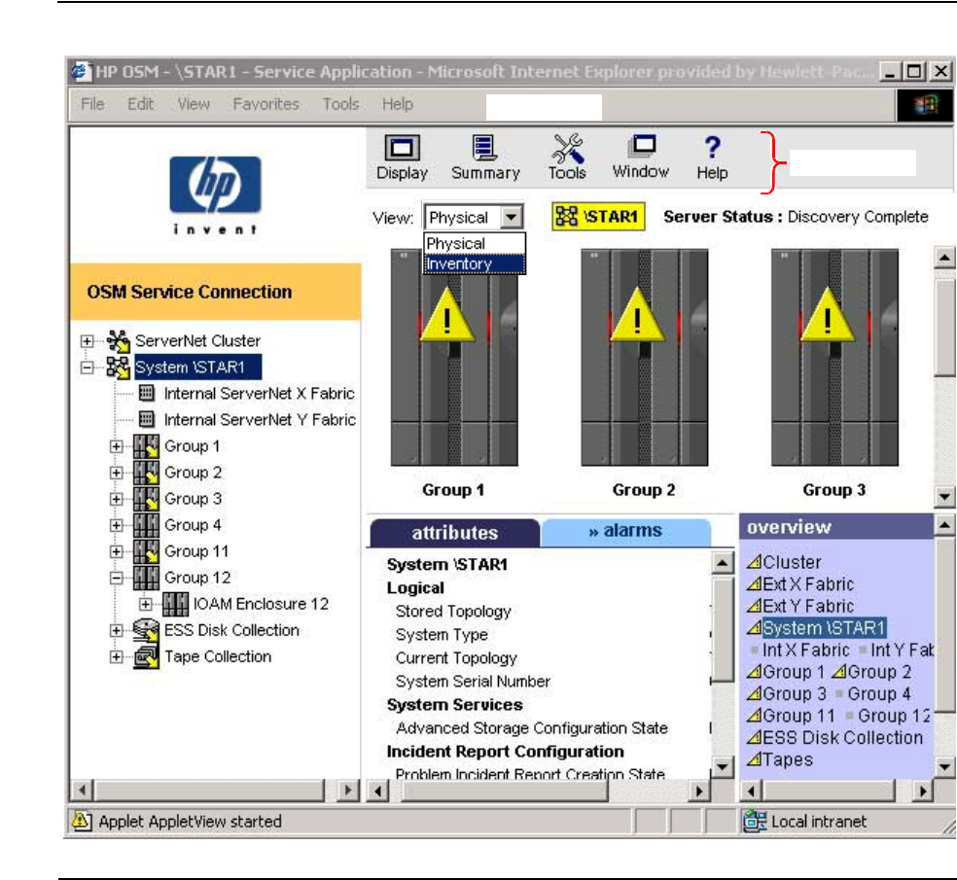Expand the Group 1 tree node
Image resolution: width=957 pixels, height=880 pixels.
[116, 446]
